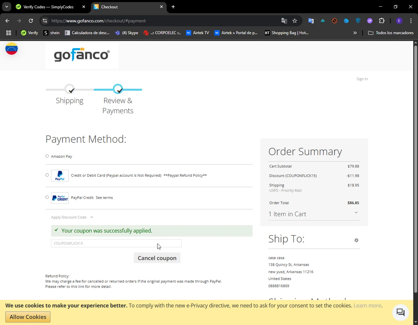The image size is (418, 325).
Task: Open the Extensions puzzle menu
Action: coord(382,21)
